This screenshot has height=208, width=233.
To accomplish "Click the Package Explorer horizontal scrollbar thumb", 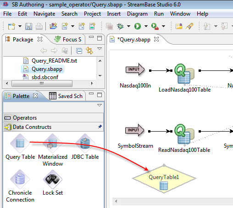I will coord(42,84).
